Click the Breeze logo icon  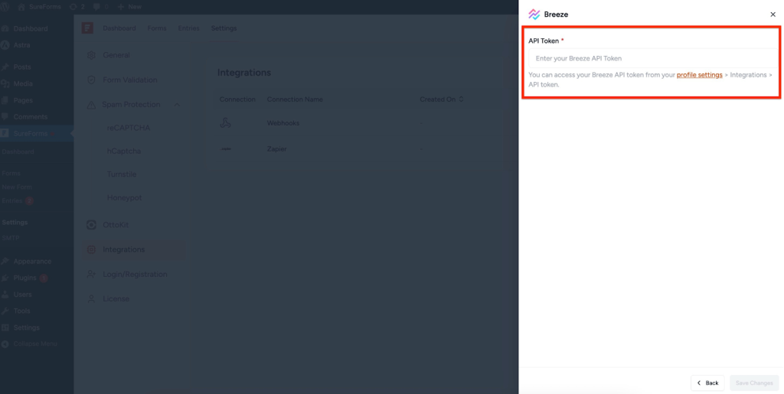tap(534, 15)
